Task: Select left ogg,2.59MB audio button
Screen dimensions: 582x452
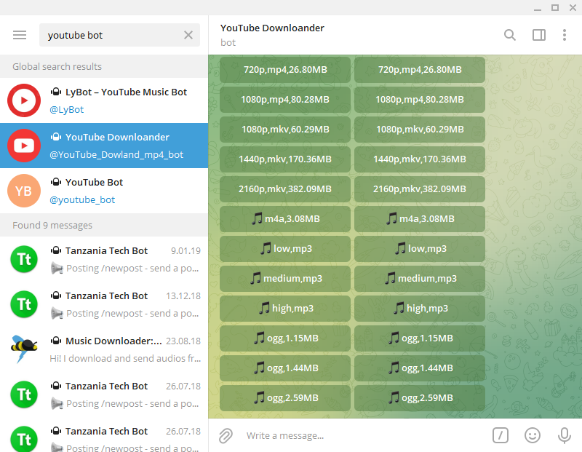Action: pyautogui.click(x=285, y=398)
